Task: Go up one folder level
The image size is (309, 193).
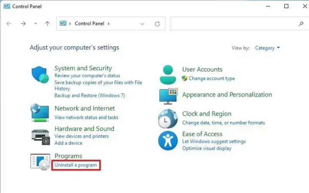Action: [x=48, y=24]
